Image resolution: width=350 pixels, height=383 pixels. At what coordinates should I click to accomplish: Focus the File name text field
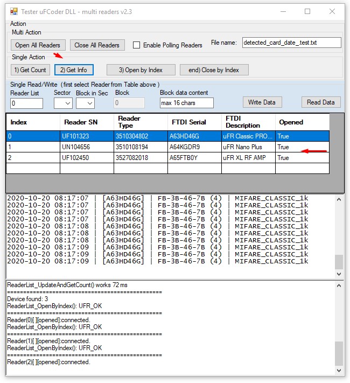pos(291,43)
